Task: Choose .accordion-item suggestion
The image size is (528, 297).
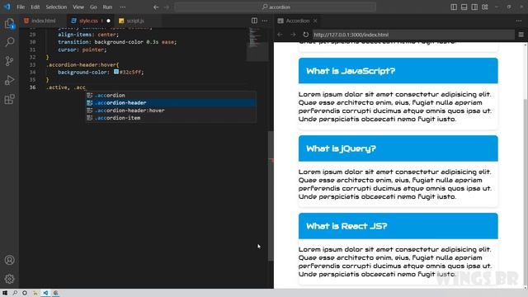Action: point(171,118)
